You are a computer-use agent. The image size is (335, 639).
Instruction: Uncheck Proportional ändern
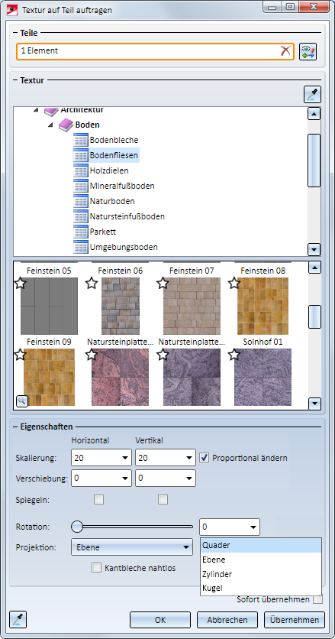pos(204,458)
